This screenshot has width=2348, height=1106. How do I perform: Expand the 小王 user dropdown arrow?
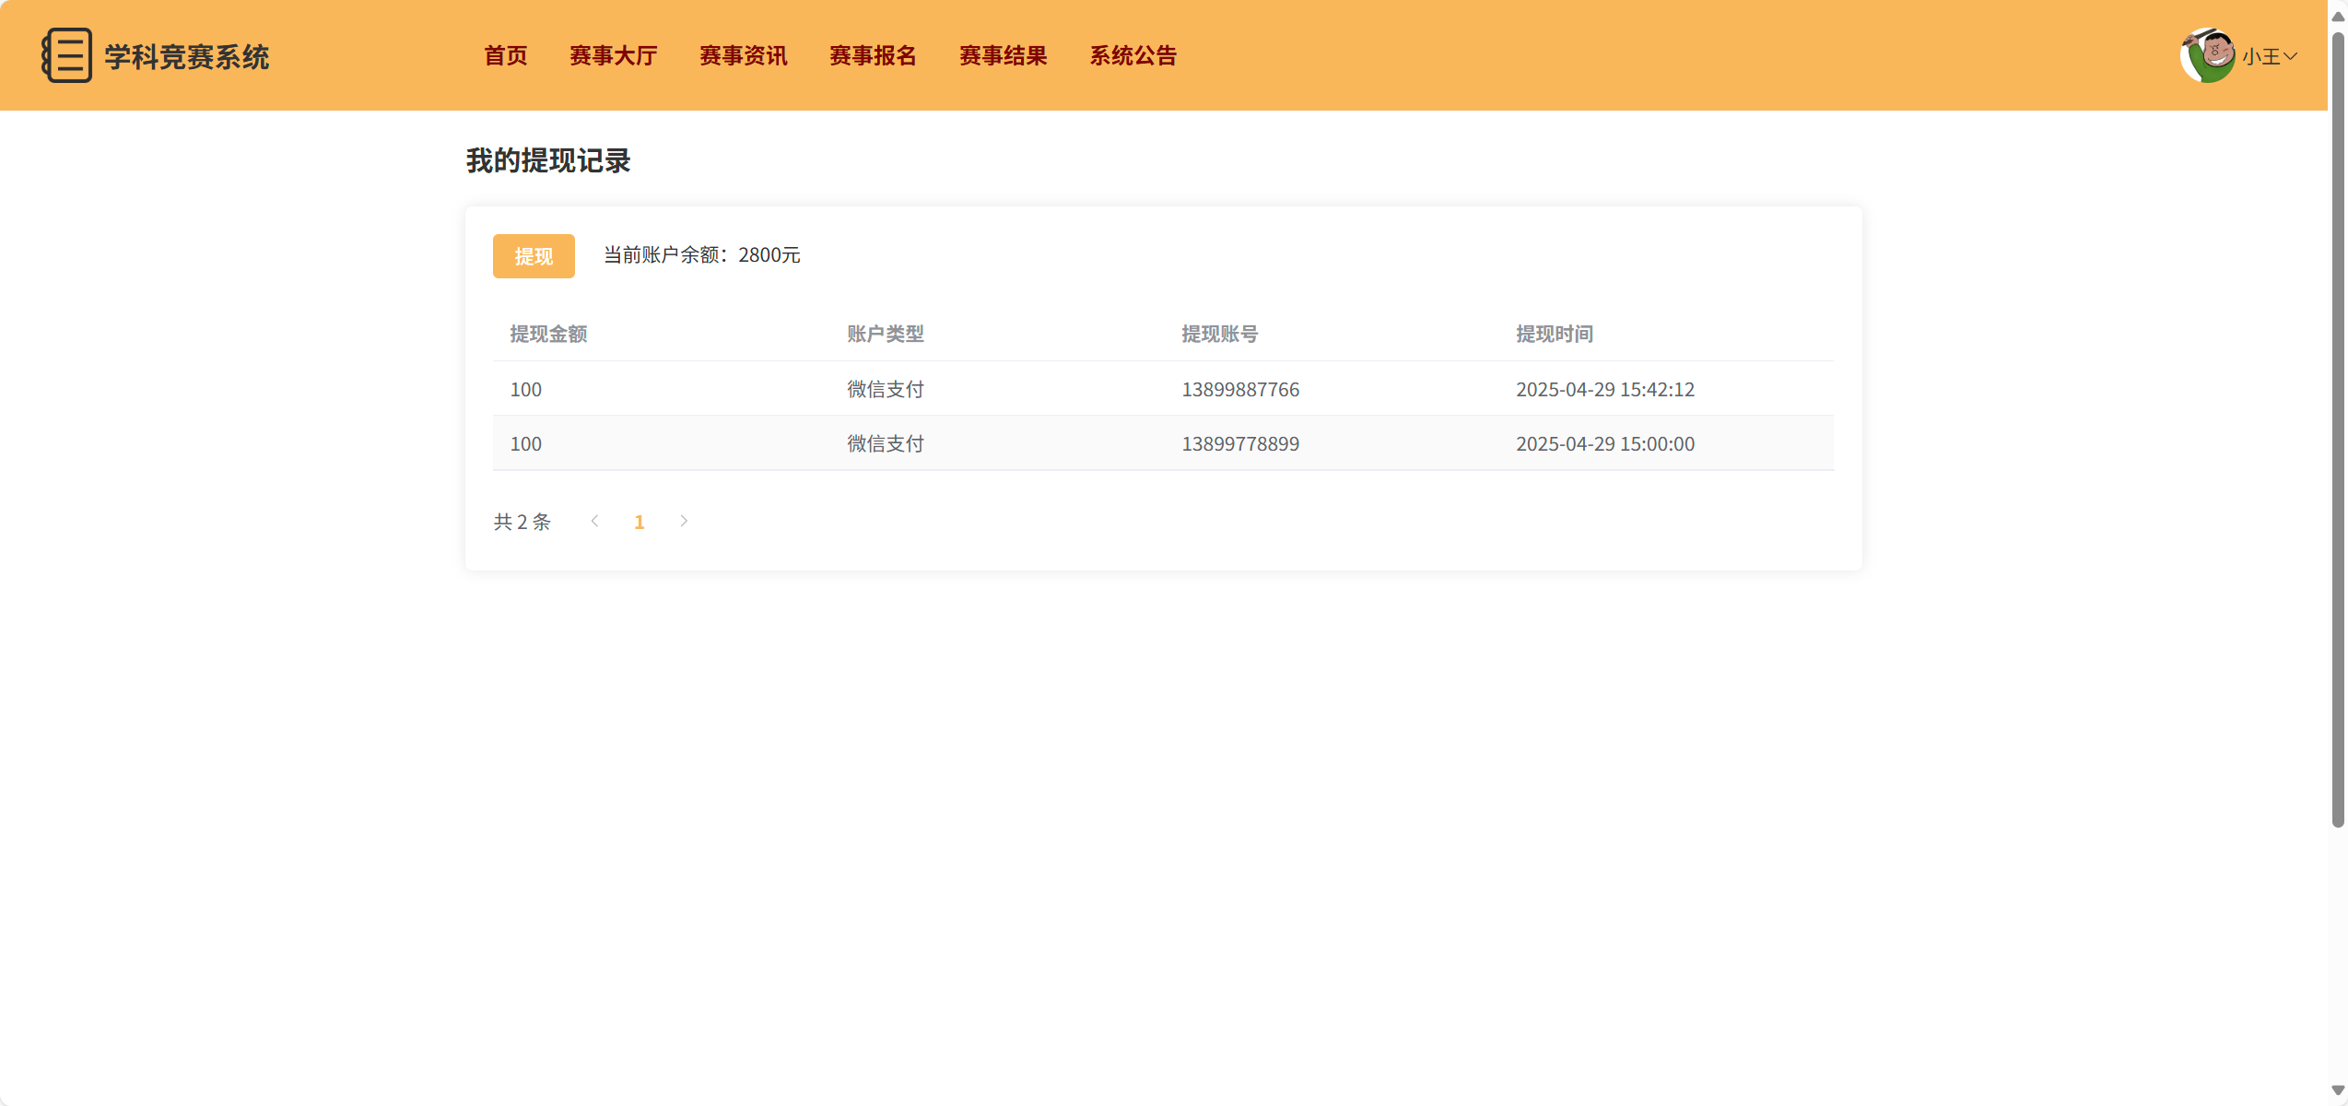2290,56
